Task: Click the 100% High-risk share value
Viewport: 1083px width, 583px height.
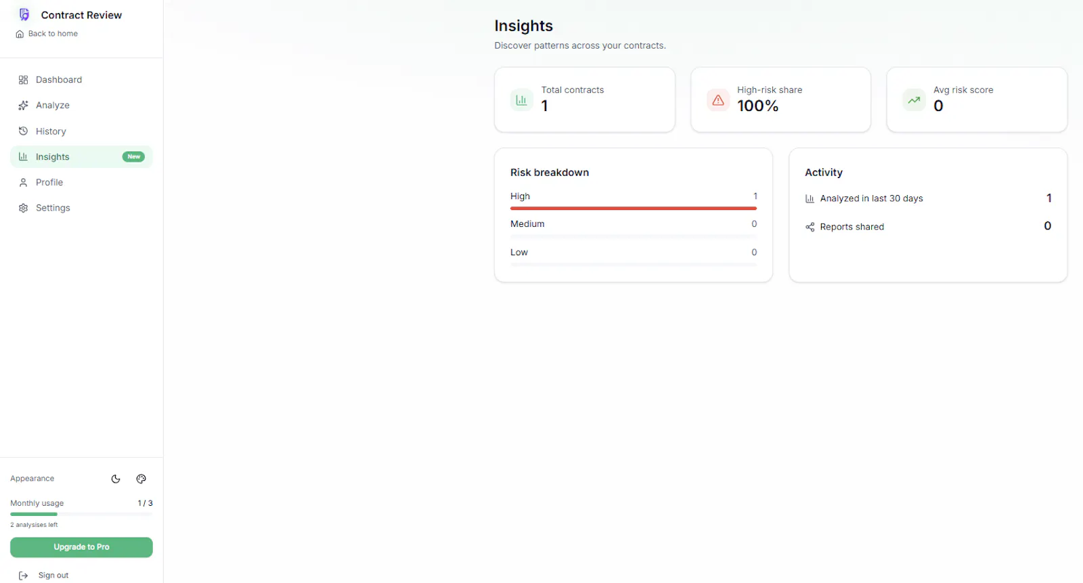Action: coord(757,106)
